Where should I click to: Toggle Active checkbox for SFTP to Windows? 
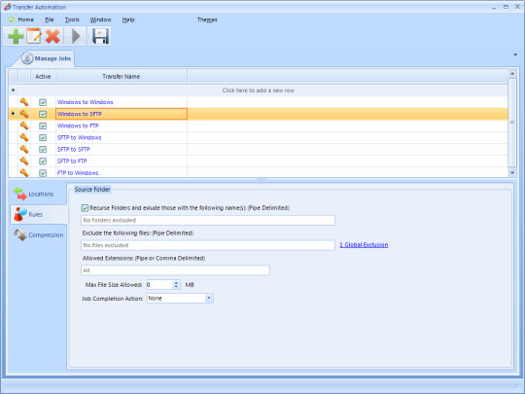43,138
